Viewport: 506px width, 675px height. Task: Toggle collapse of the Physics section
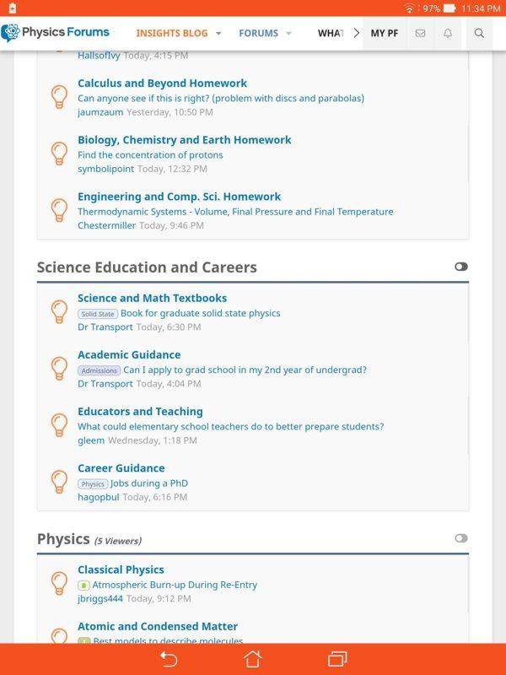(x=460, y=538)
